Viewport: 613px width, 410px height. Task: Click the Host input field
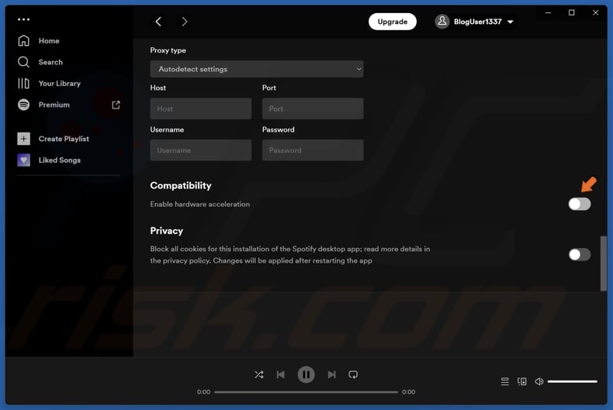tap(200, 109)
